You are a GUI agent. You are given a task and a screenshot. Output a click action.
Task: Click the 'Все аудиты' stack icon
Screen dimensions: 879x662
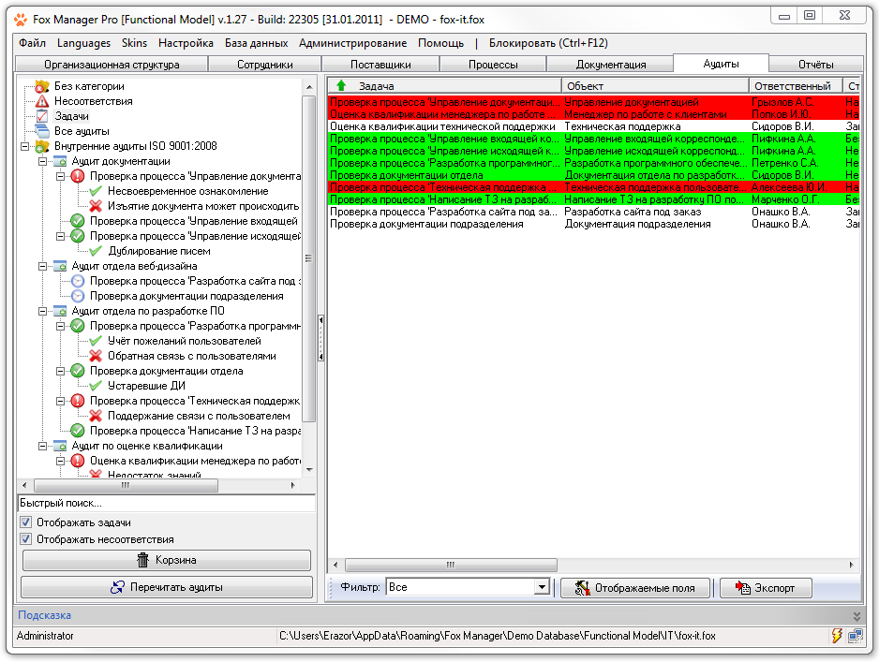[x=42, y=131]
